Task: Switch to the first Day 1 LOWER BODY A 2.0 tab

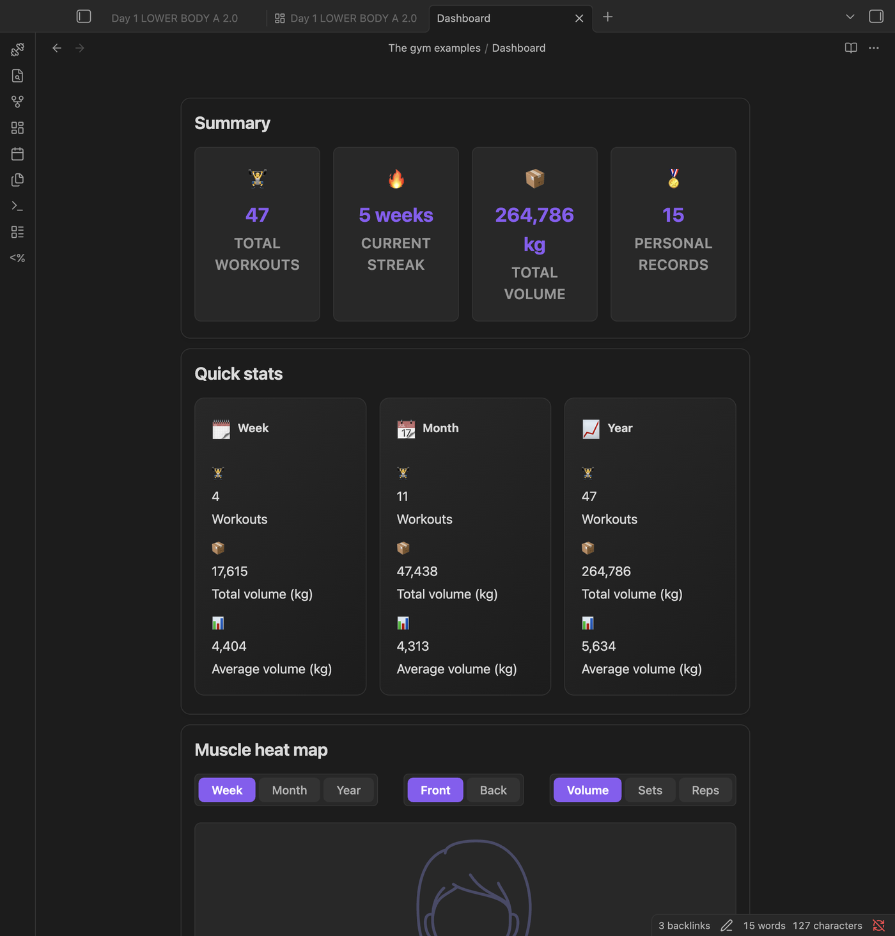Action: (175, 19)
